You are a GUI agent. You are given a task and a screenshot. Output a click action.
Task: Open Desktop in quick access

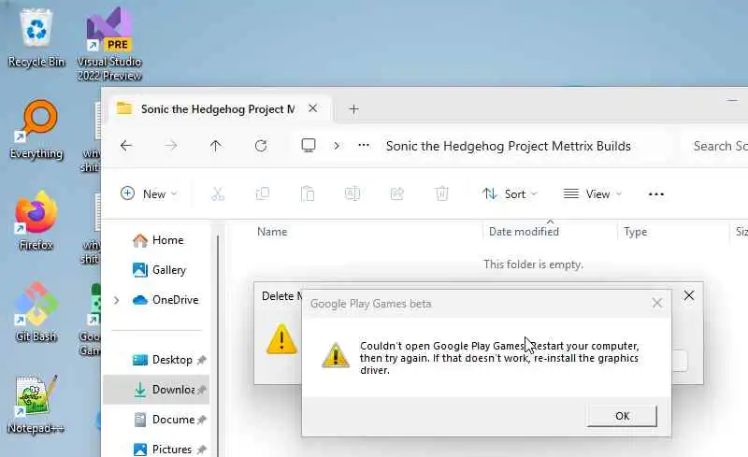(162, 360)
